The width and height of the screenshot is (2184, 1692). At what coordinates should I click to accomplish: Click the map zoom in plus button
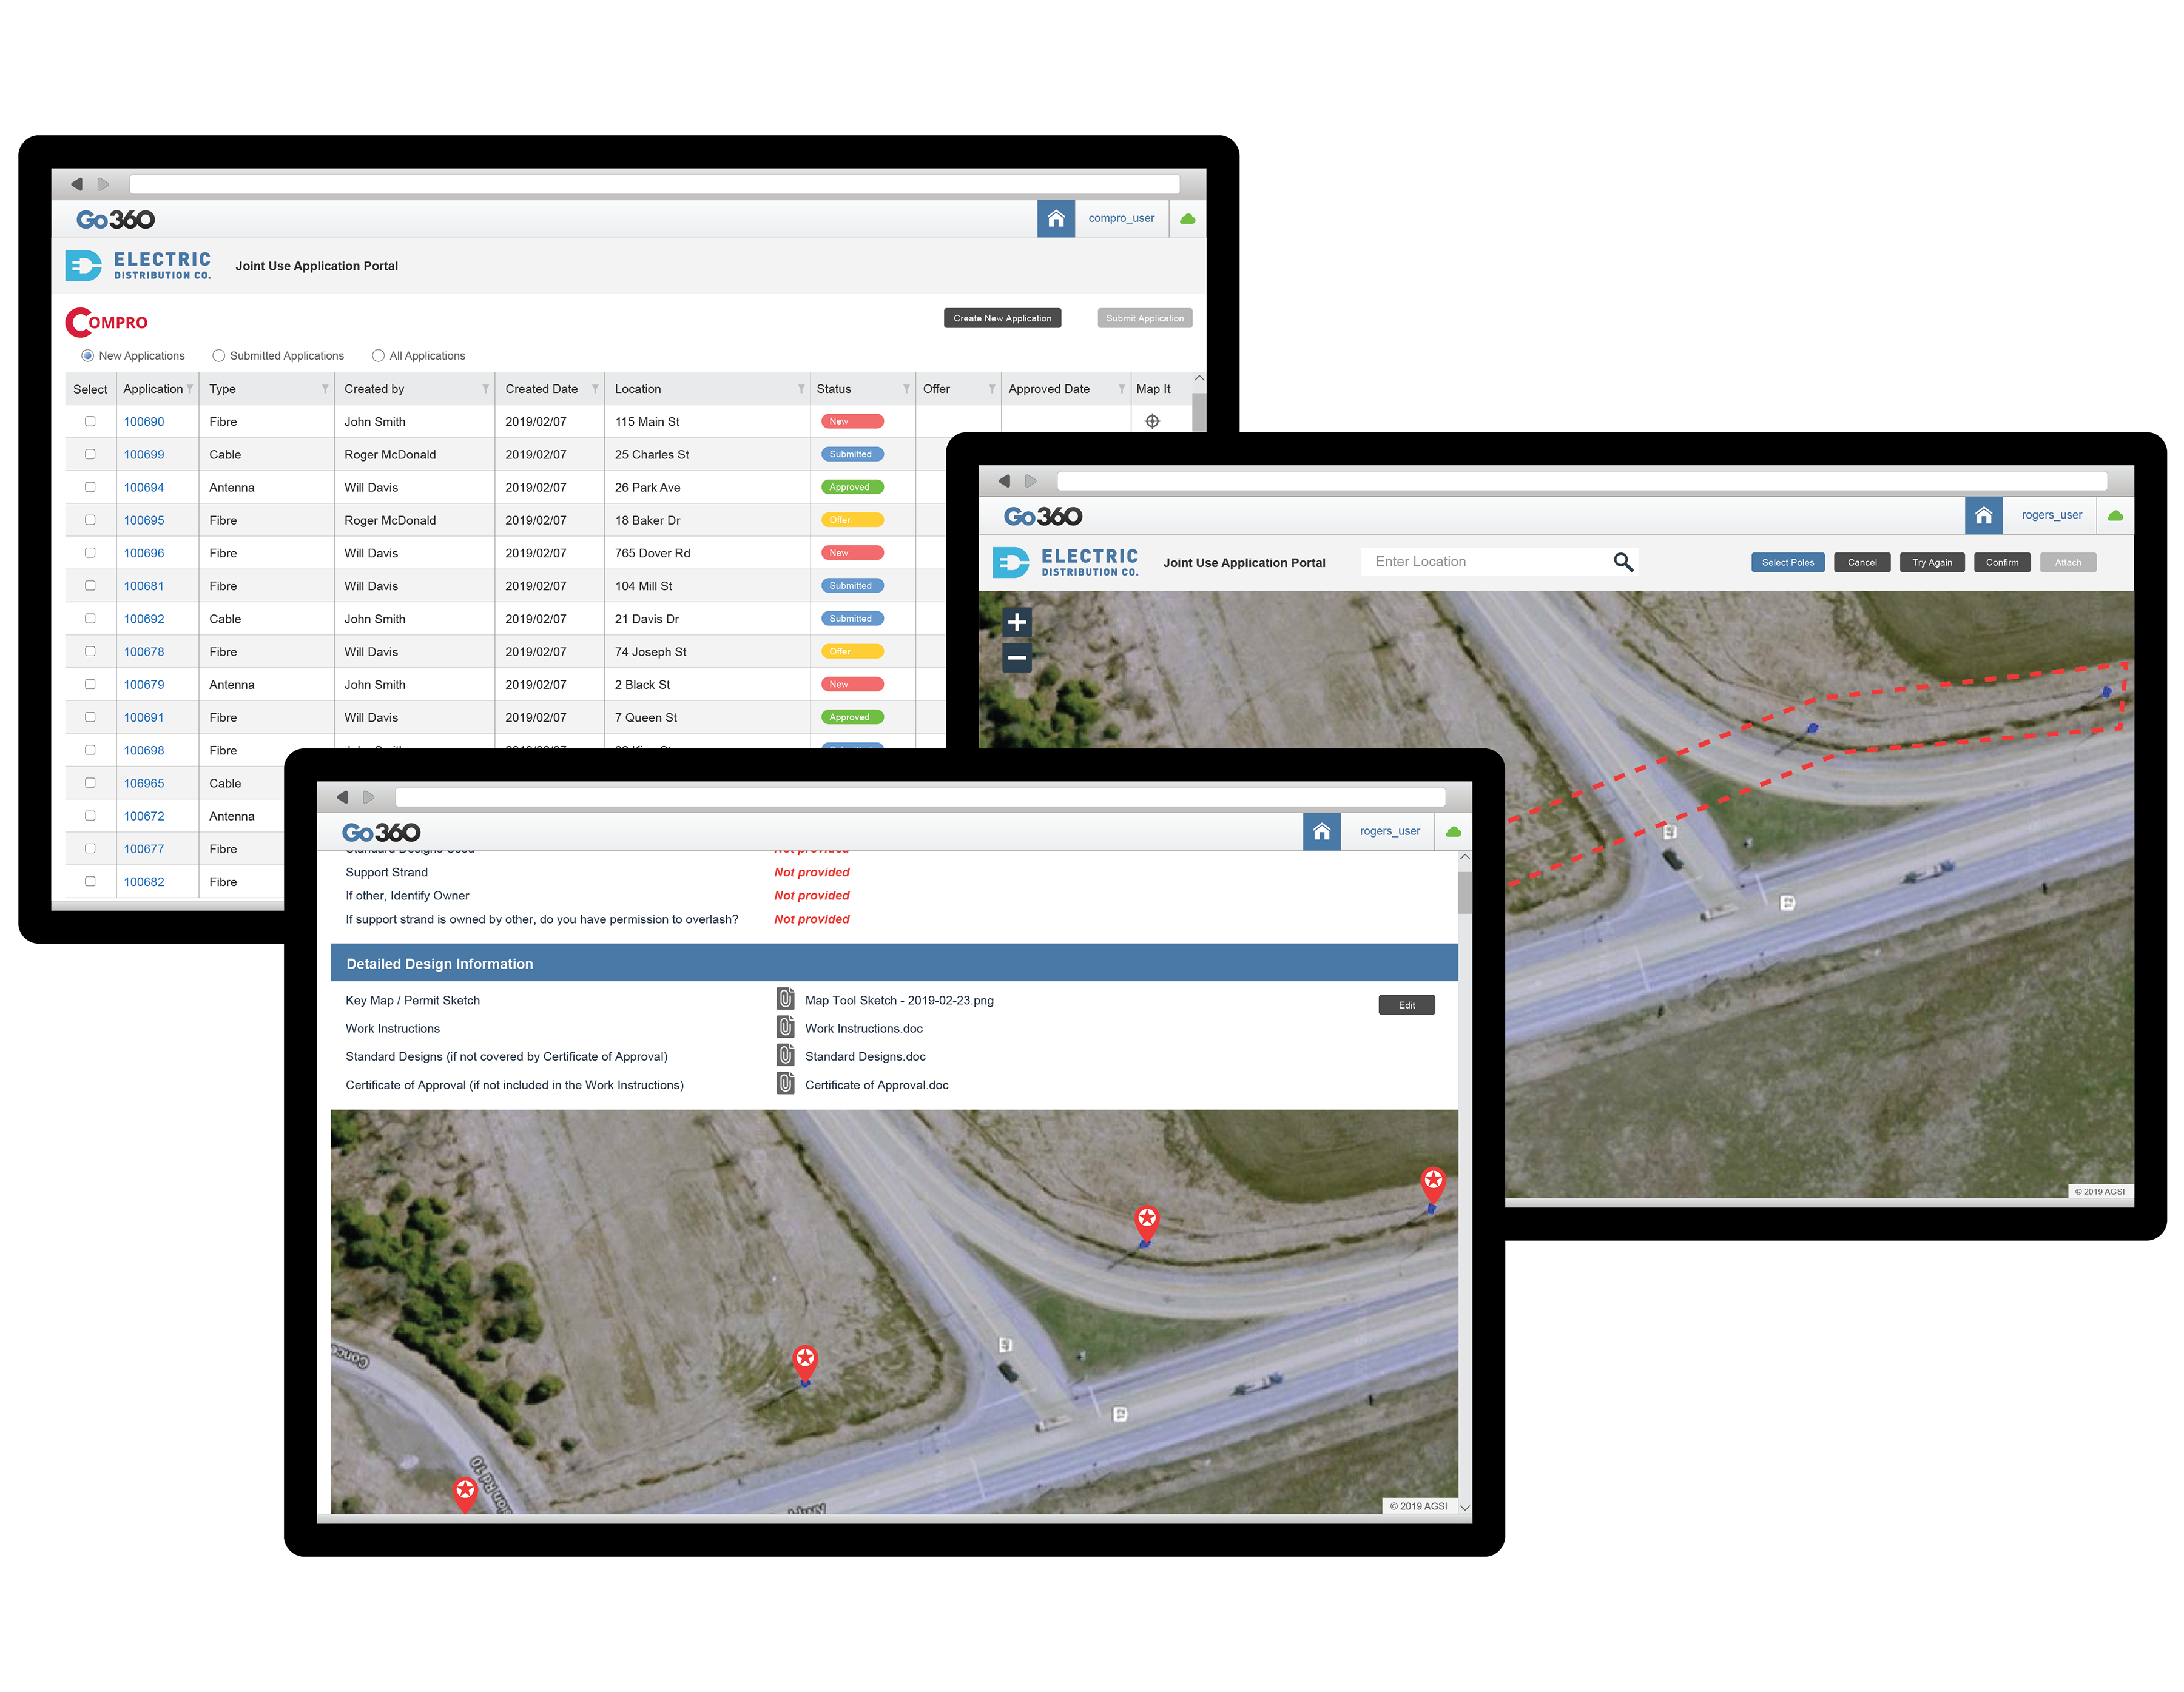coord(1016,623)
